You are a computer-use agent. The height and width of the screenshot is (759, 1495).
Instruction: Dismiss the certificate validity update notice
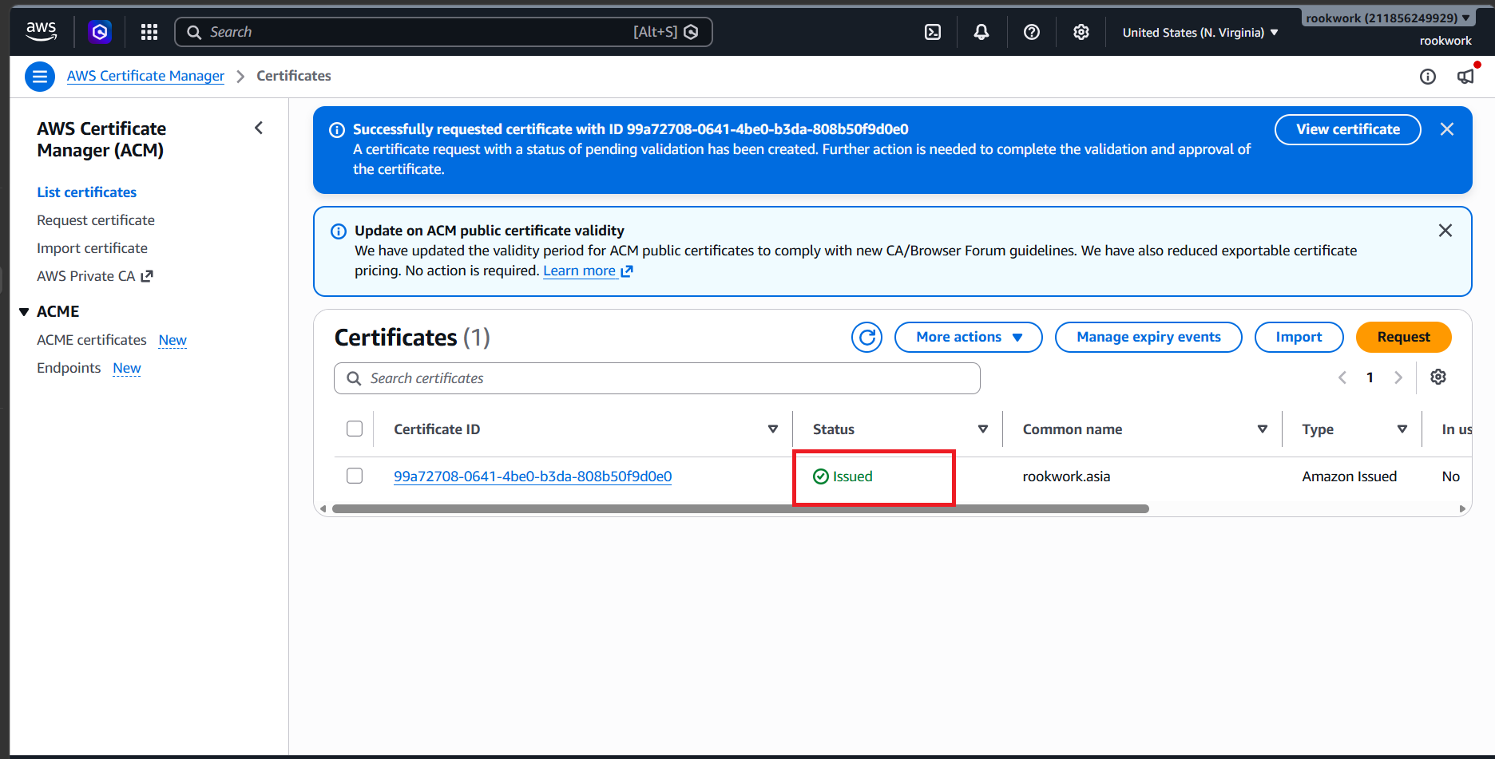click(x=1445, y=231)
